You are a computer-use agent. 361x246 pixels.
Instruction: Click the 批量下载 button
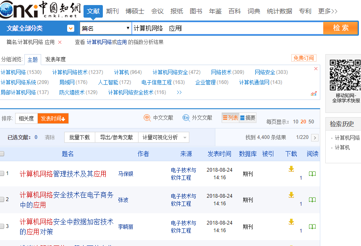[x=79, y=138]
